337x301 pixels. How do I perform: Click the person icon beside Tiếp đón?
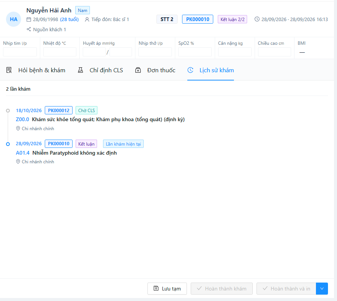pos(87,20)
